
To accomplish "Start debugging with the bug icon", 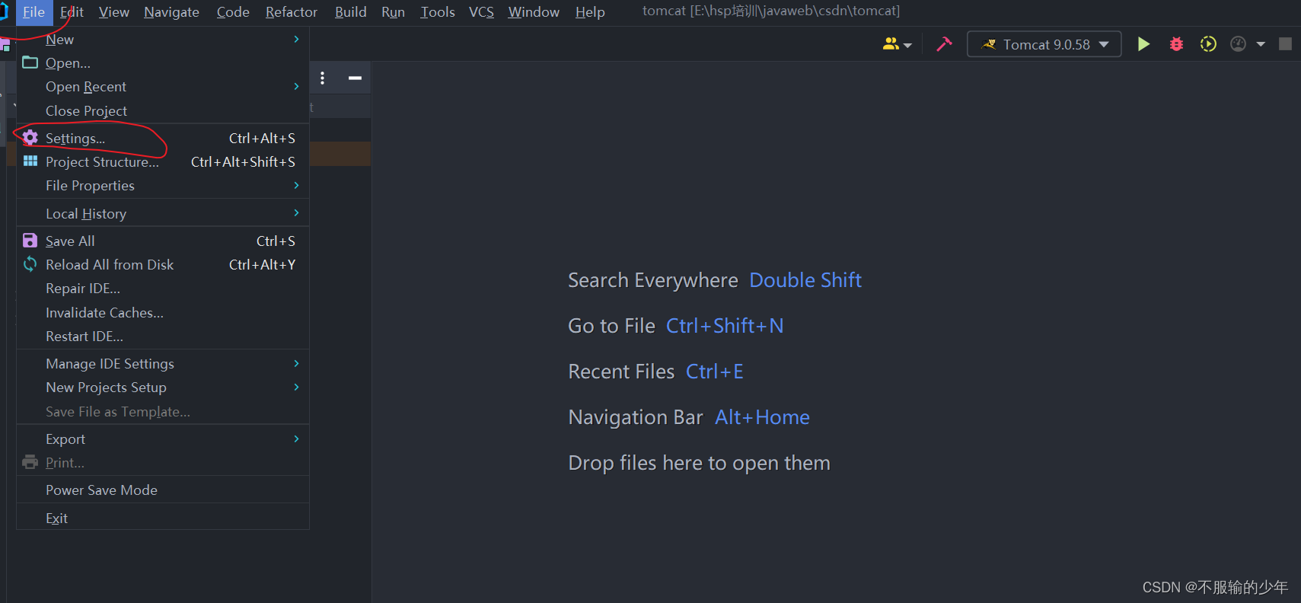I will pos(1176,44).
